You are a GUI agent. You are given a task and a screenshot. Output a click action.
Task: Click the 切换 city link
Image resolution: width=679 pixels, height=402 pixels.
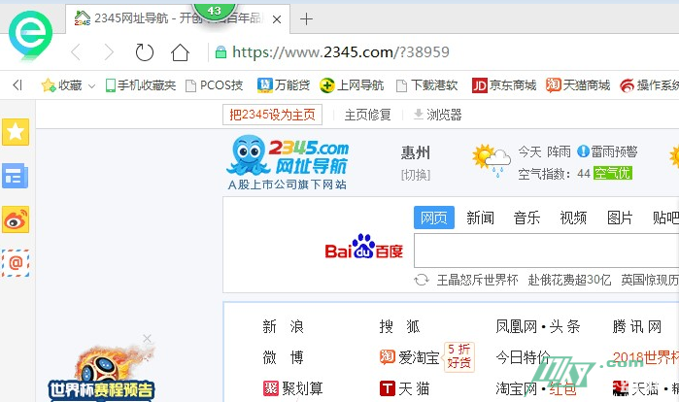pyautogui.click(x=416, y=175)
